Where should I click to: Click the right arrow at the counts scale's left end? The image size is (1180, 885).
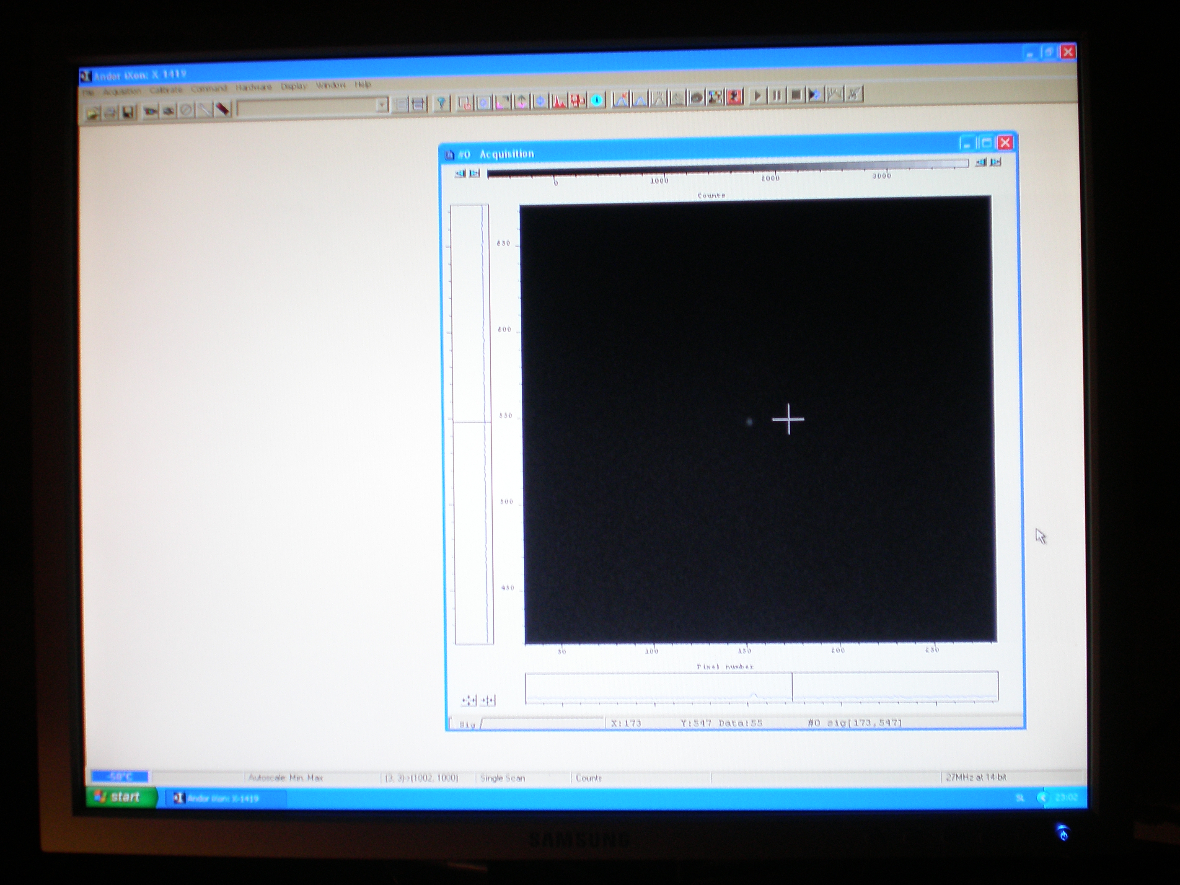(x=474, y=173)
